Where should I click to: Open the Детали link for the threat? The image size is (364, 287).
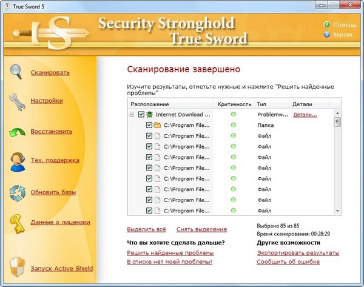point(305,114)
